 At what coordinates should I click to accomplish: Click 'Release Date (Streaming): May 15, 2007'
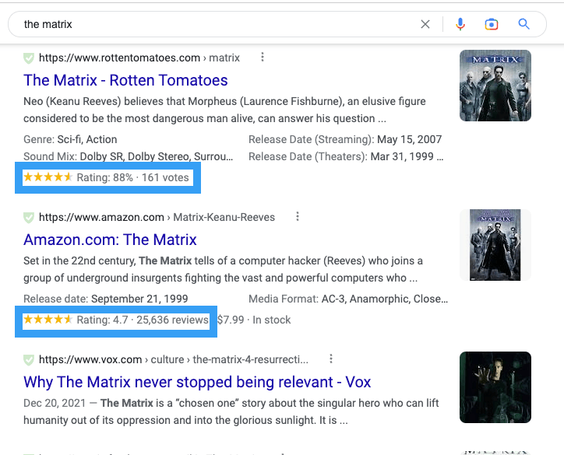click(x=345, y=139)
